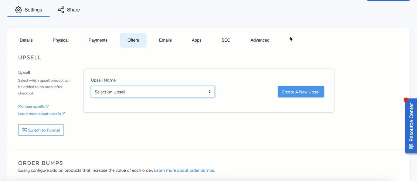Open the Apps tab
Image resolution: width=417 pixels, height=181 pixels.
[197, 40]
